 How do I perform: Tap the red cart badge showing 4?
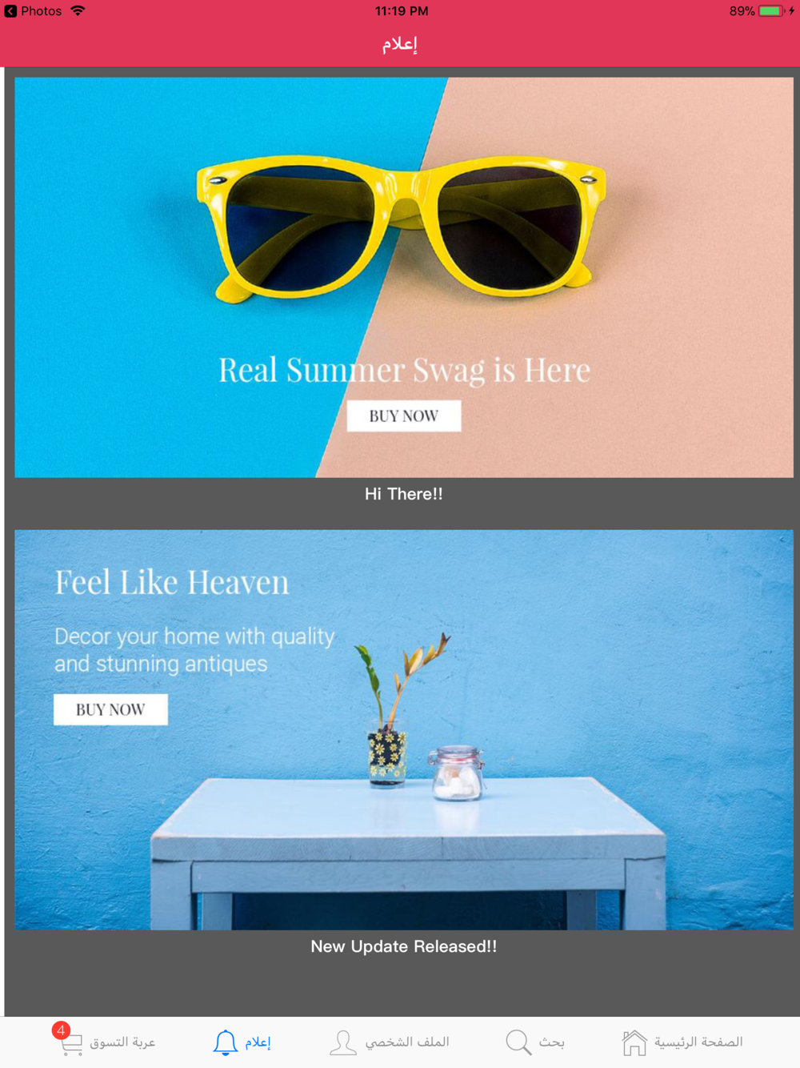click(x=61, y=1030)
